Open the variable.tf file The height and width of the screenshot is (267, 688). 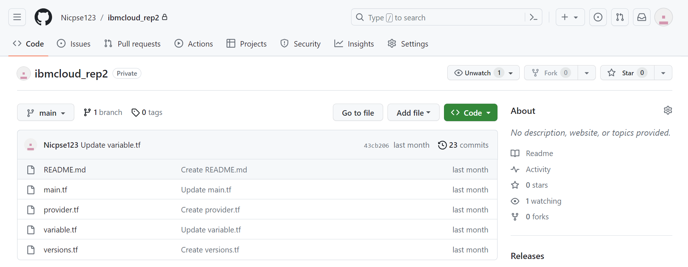(60, 230)
